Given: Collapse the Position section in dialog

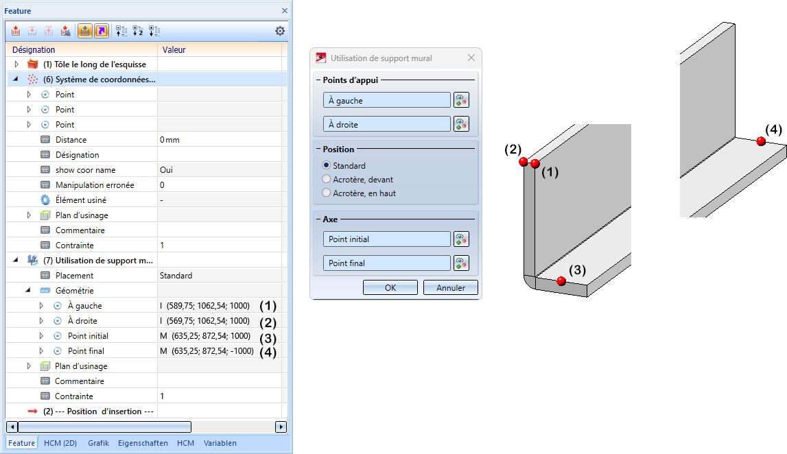Looking at the screenshot, I should click(x=318, y=149).
